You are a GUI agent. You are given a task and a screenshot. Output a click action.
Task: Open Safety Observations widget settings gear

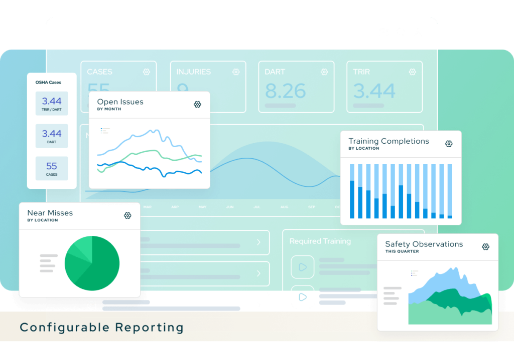[485, 247]
